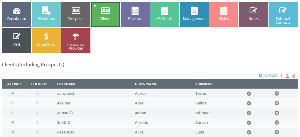The width and height of the screenshot is (300, 137).
Task: Open the Dashboard tile
Action: pos(17,15)
